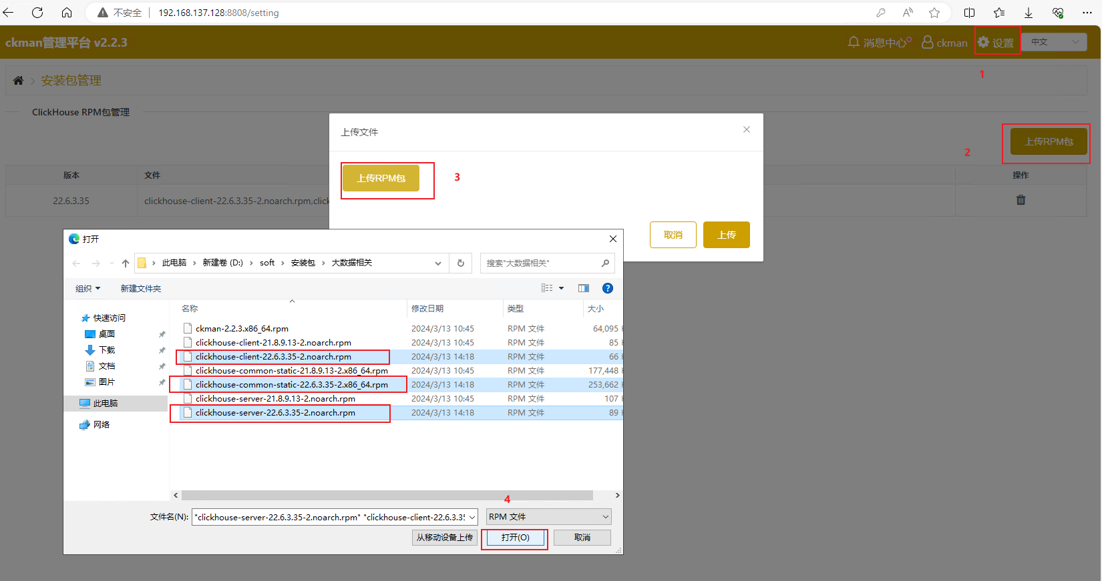Cancel the upload modal with 取消
The image size is (1102, 581).
tap(673, 235)
